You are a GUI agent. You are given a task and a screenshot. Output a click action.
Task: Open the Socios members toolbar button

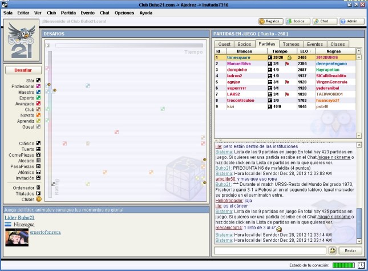(x=297, y=21)
